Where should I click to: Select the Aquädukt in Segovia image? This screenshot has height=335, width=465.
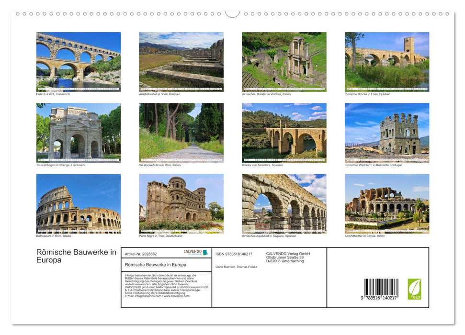(x=284, y=203)
